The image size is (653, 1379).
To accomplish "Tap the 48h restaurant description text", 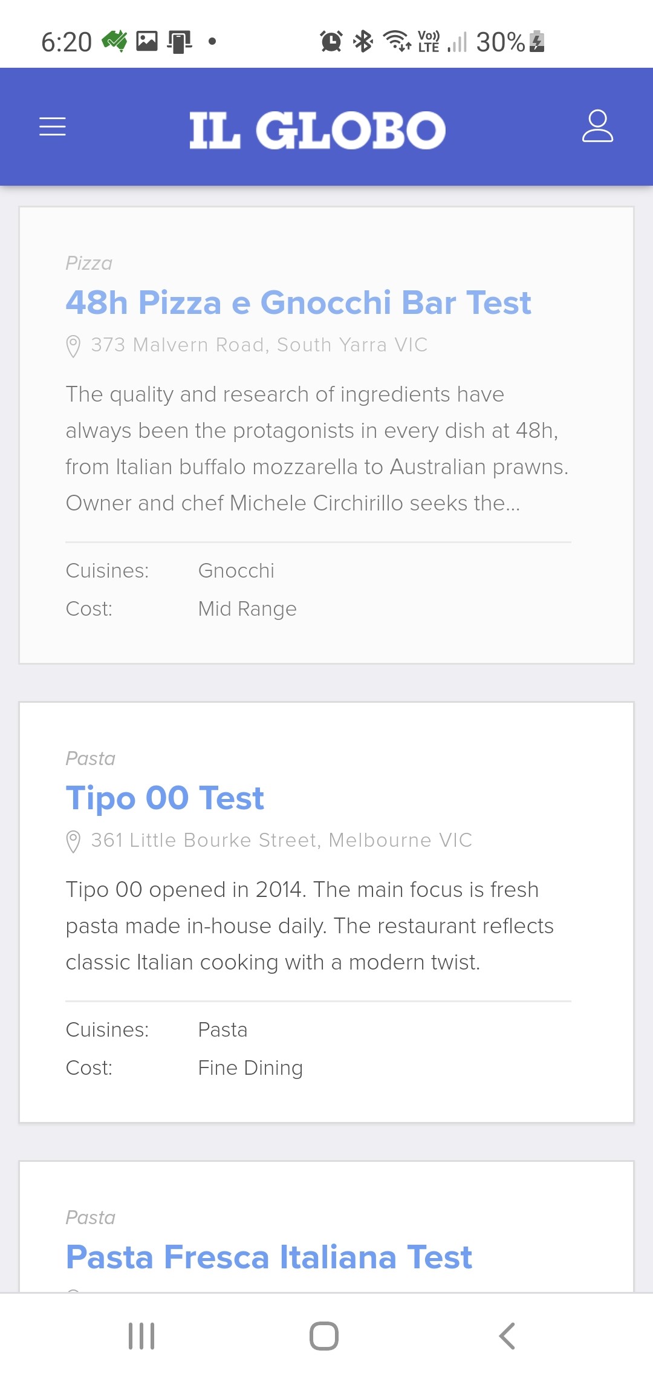I will click(317, 448).
